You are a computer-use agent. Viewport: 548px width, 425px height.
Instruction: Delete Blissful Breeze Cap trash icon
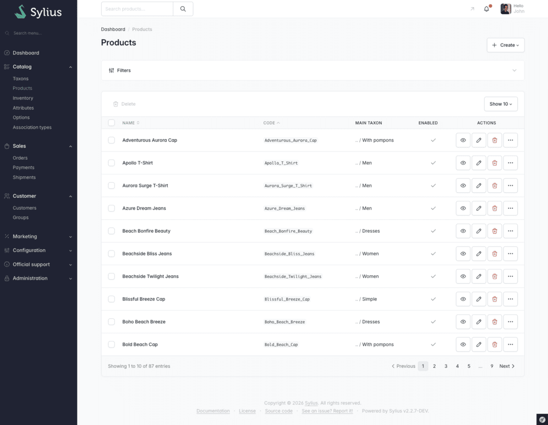pos(495,299)
